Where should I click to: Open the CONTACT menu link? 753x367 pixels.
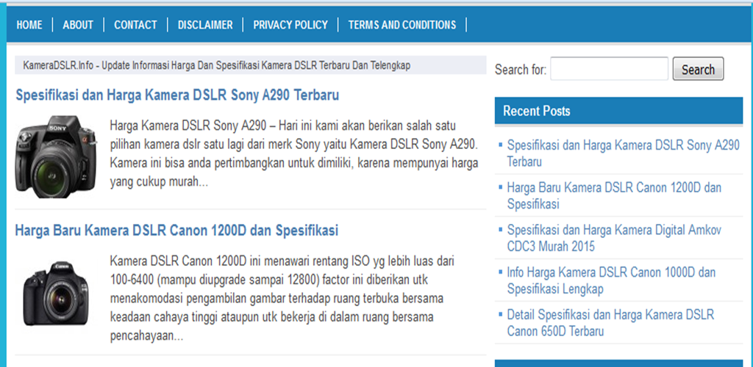135,25
